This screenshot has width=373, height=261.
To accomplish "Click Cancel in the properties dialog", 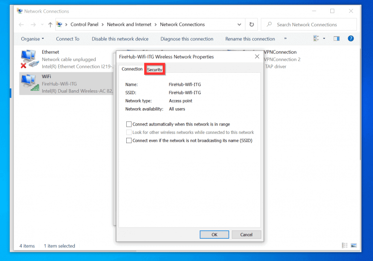I will 246,235.
